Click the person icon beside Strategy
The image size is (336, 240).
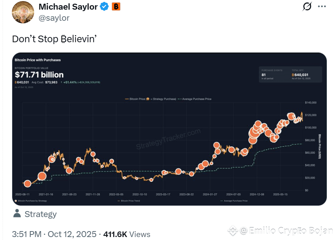coord(17,214)
